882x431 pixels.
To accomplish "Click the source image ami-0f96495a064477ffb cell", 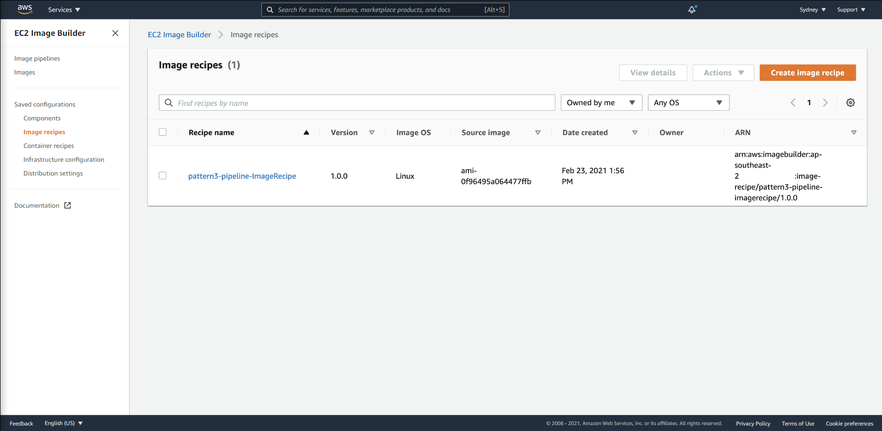I will [496, 176].
